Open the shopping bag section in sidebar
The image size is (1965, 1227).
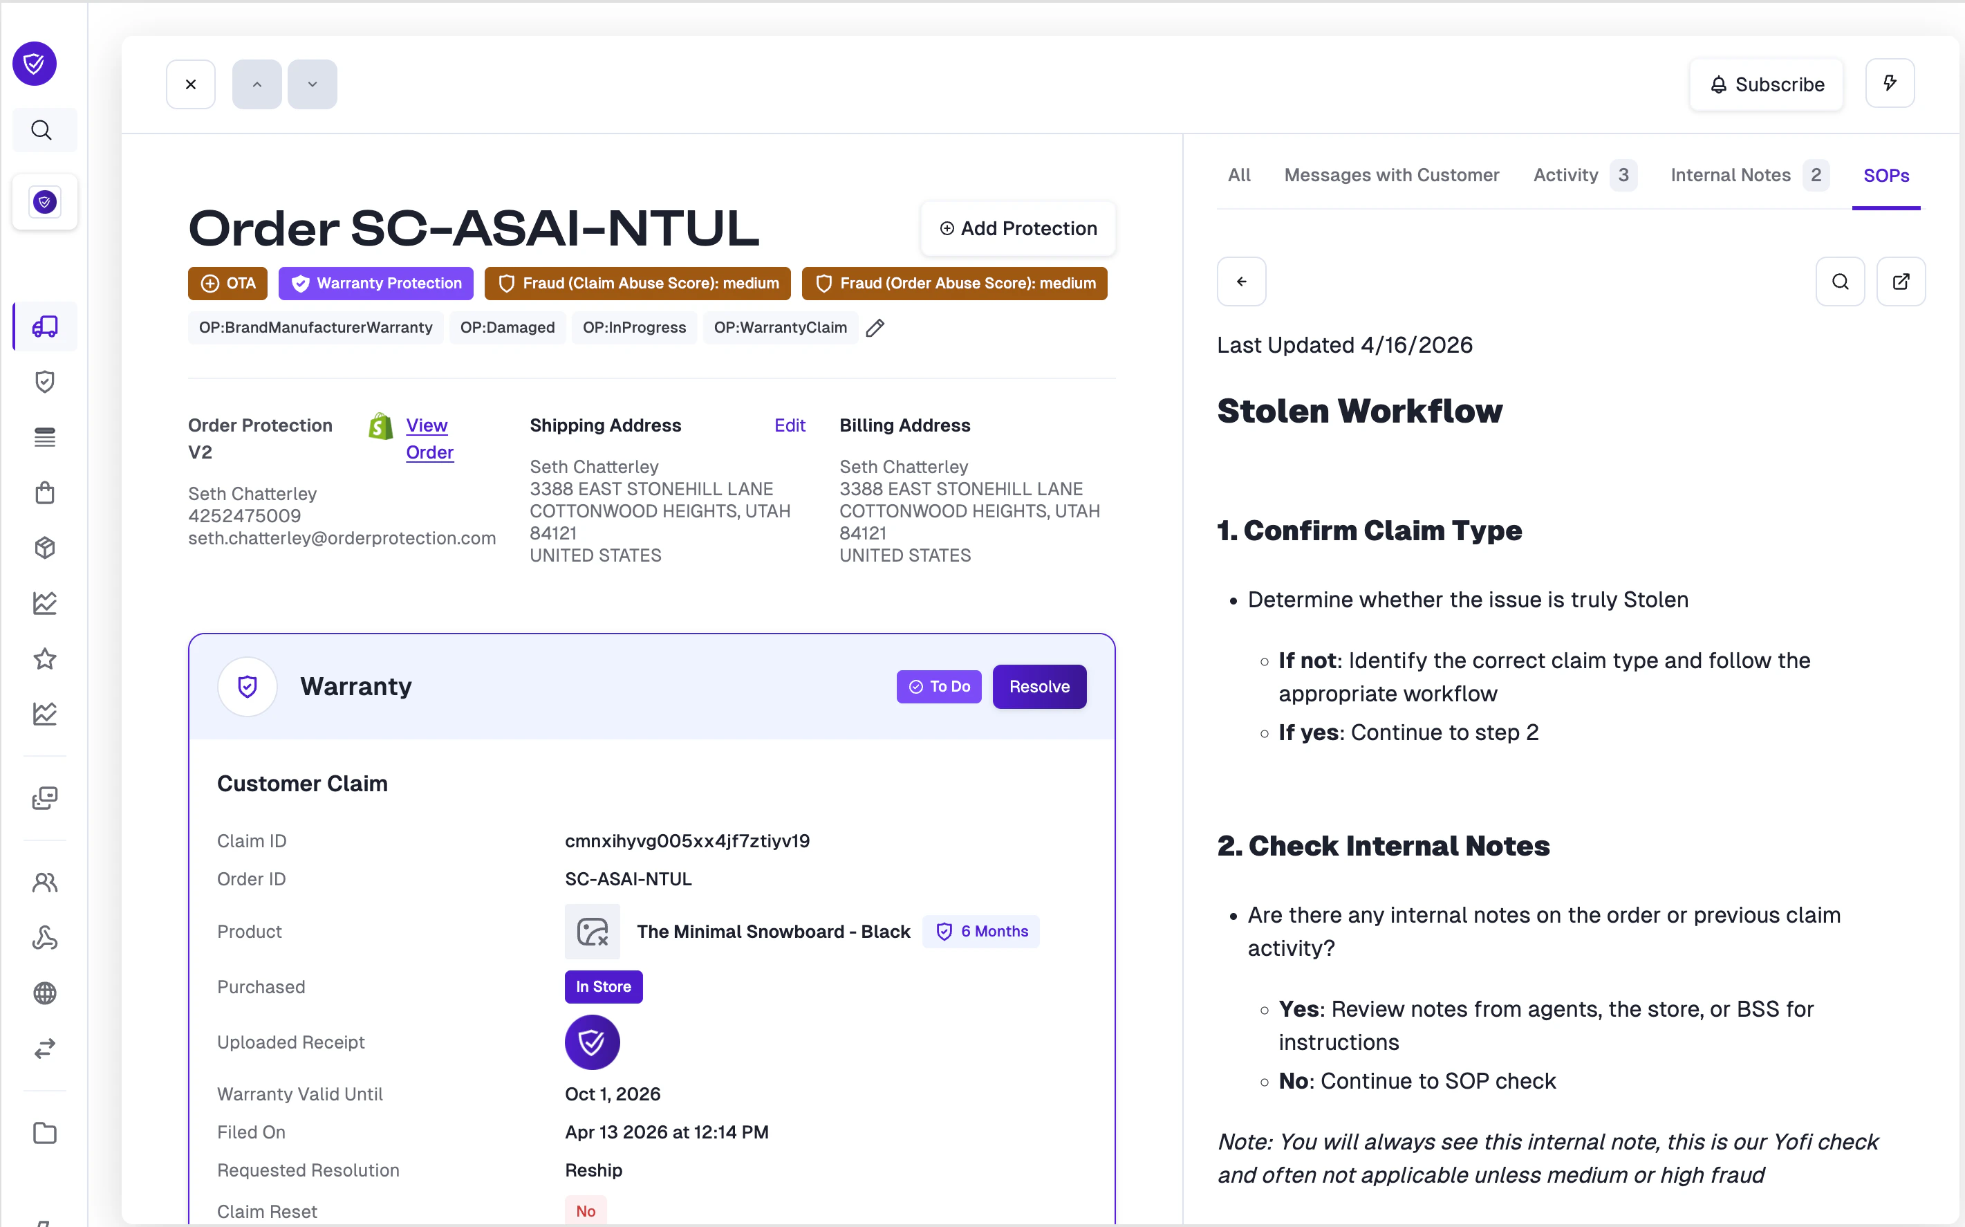point(45,492)
